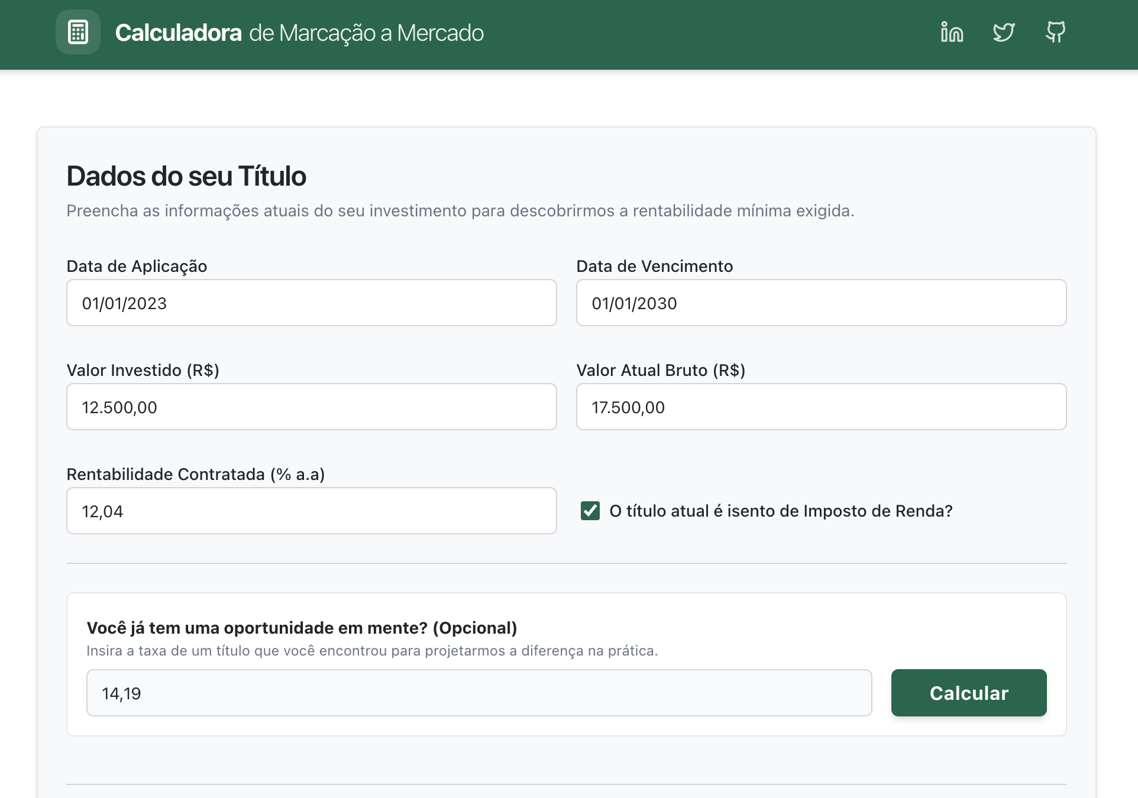Screen dimensions: 1138x798
Task: Open the GitHub repository icon
Action: pos(1055,33)
